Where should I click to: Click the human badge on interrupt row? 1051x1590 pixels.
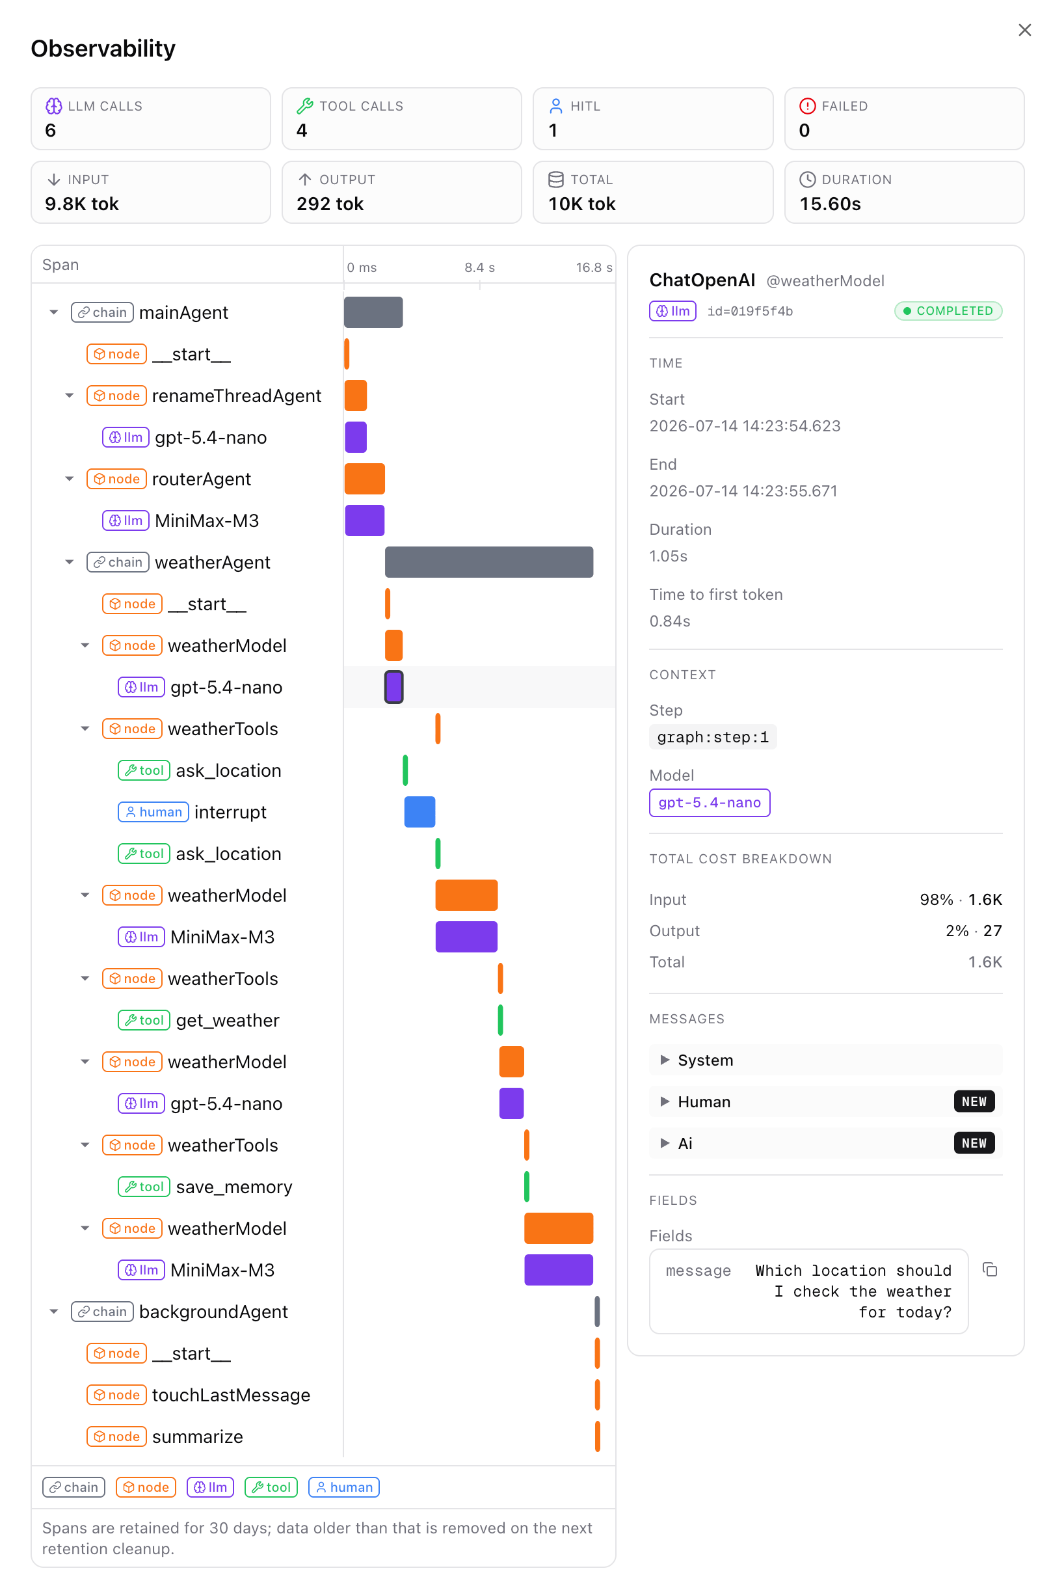tap(153, 812)
